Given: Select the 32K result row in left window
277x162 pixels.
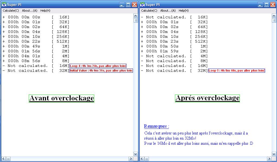Looking at the screenshot, I should coord(36,22).
